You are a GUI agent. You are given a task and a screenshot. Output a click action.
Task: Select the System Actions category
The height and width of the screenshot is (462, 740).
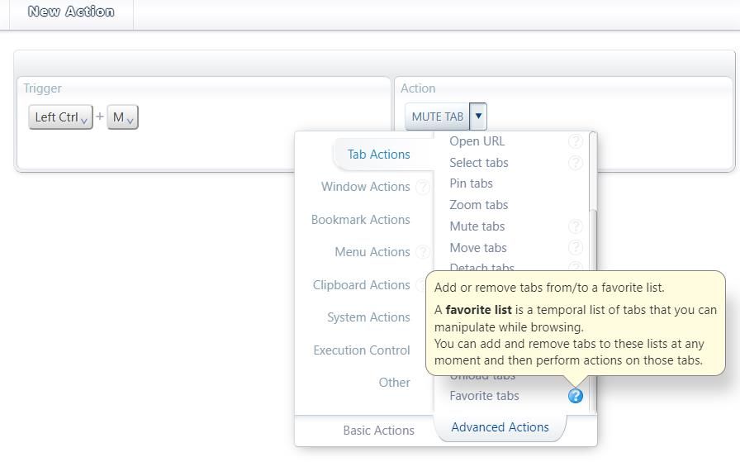(x=368, y=317)
